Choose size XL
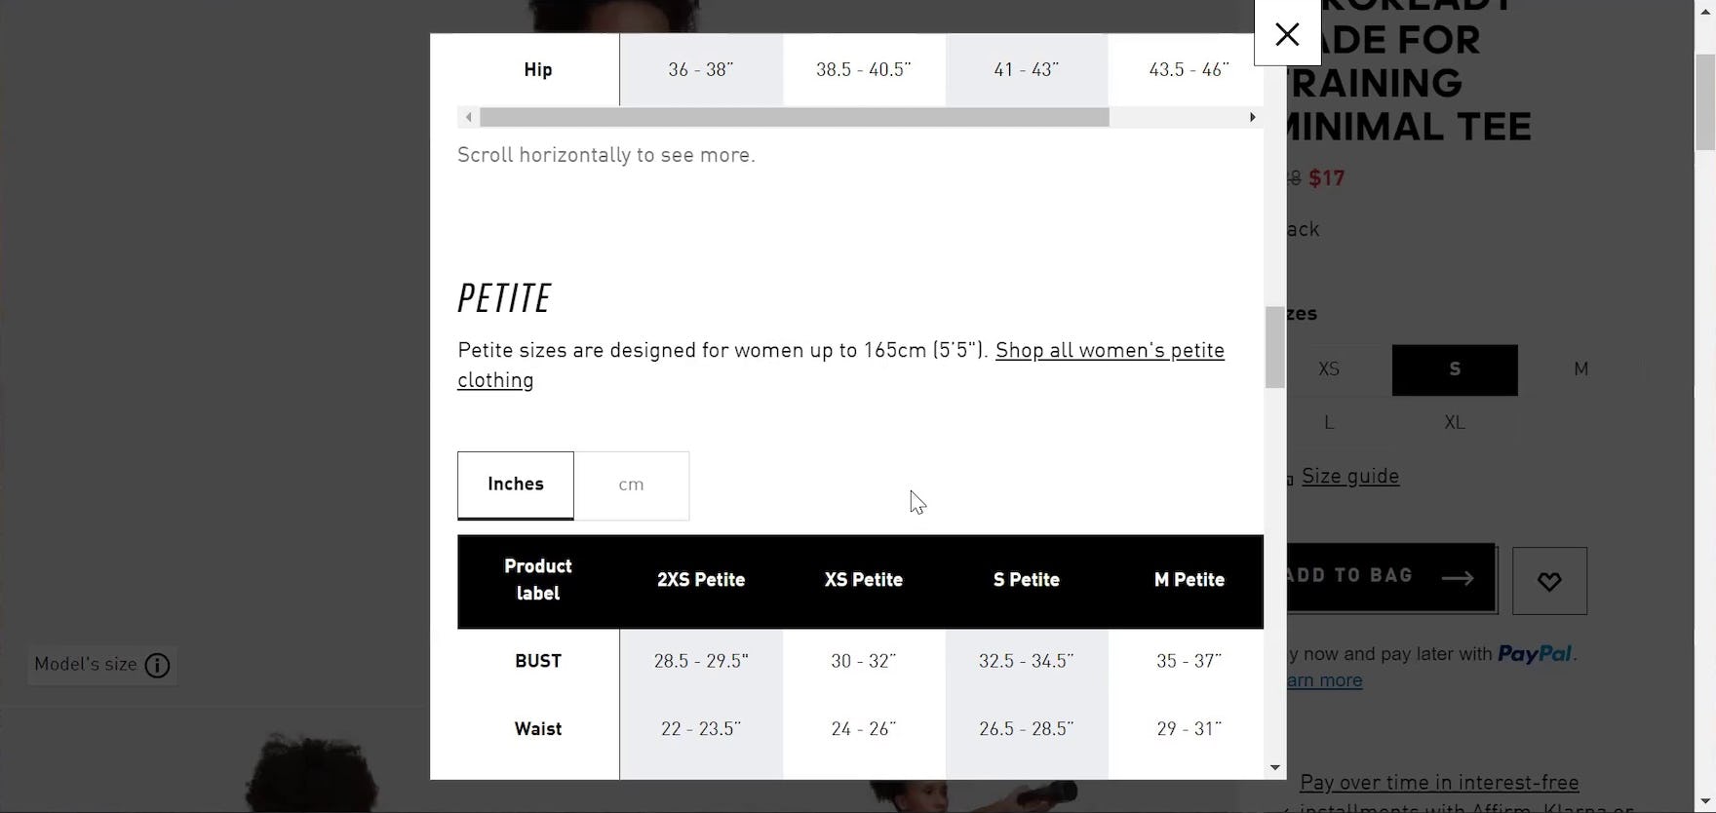Viewport: 1716px width, 813px height. (x=1454, y=422)
